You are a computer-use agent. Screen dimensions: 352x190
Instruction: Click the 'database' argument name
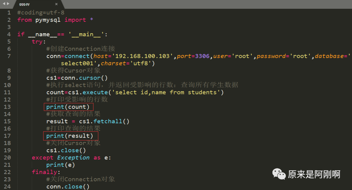tap(329, 56)
